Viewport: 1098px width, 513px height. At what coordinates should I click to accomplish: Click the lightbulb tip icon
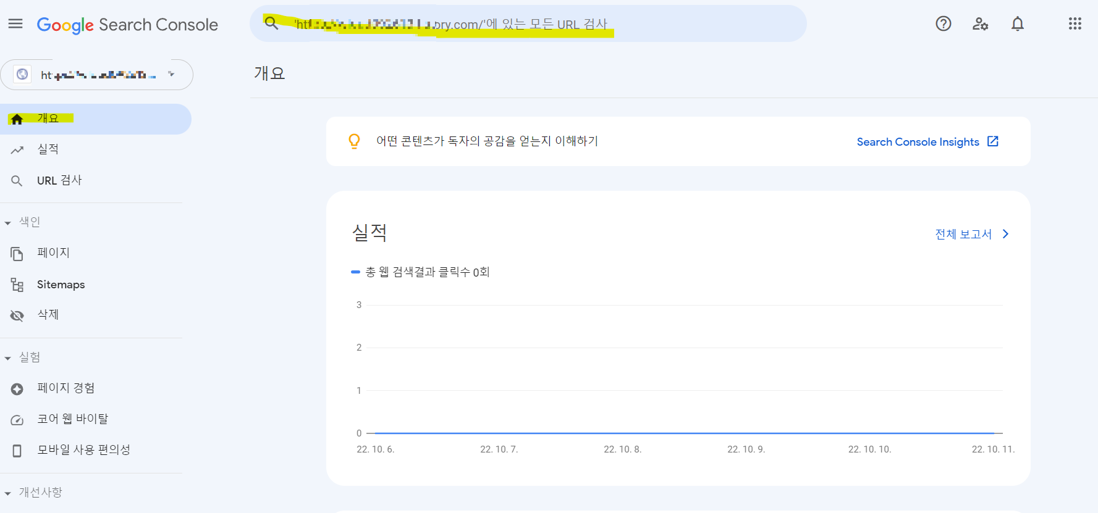point(354,141)
